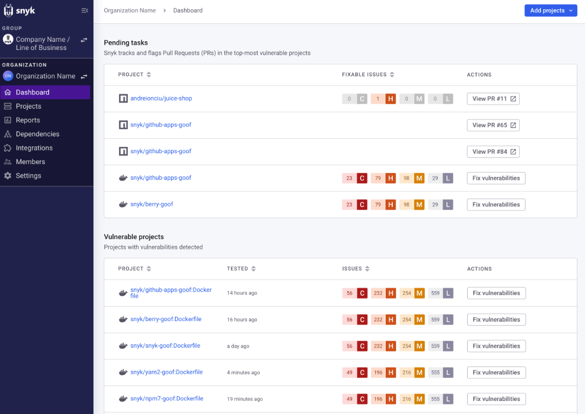The width and height of the screenshot is (585, 414).
Task: Open andreionciu/juice-shop project link
Action: click(x=161, y=98)
